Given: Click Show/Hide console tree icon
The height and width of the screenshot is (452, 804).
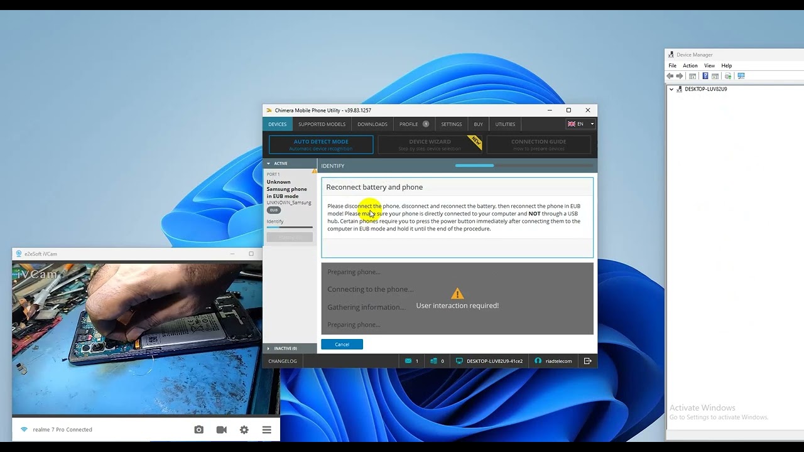Looking at the screenshot, I should 692,76.
